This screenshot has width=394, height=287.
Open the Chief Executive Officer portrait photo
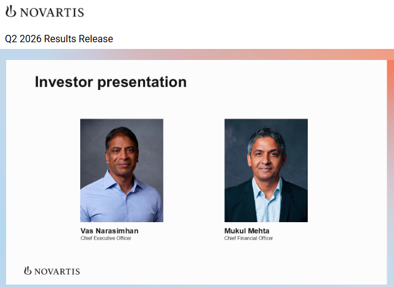coord(122,170)
